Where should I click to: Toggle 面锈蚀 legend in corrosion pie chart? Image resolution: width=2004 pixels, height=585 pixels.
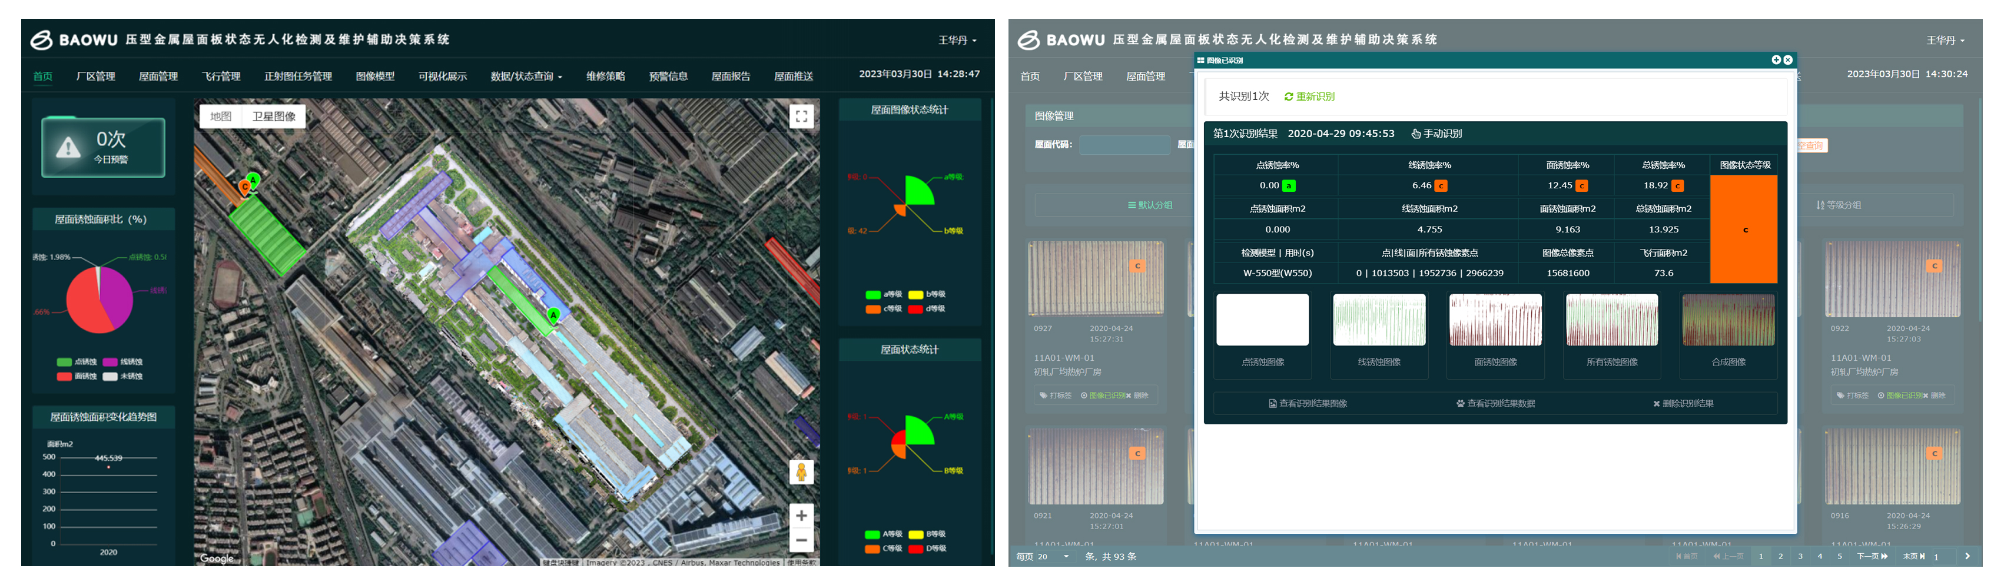(x=77, y=377)
